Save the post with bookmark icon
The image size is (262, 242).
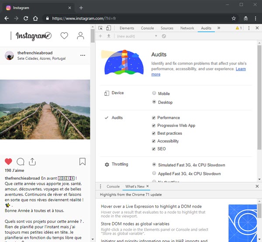83,162
